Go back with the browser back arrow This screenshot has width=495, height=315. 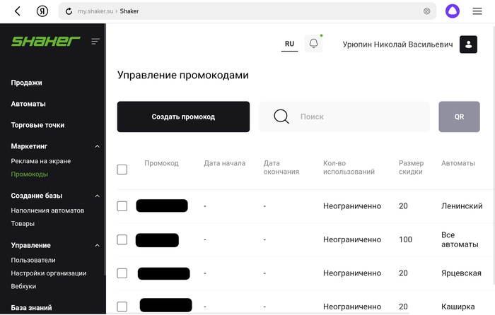(18, 11)
